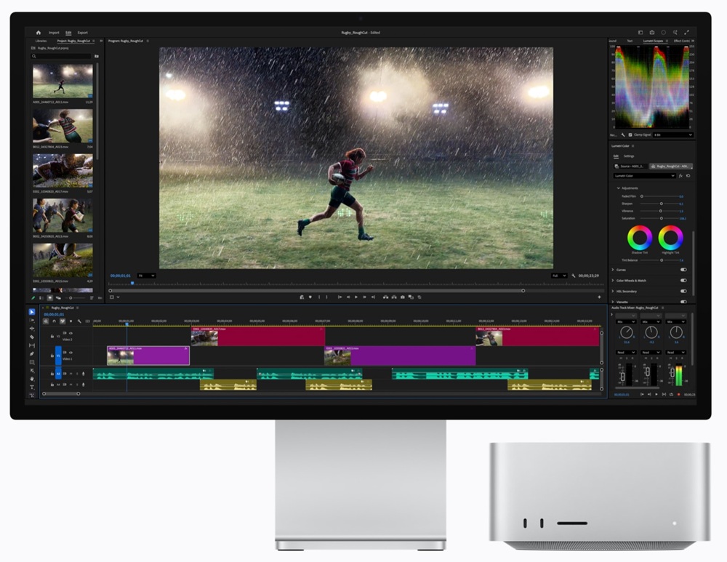
Task: Expand the Curves section
Action: point(613,270)
